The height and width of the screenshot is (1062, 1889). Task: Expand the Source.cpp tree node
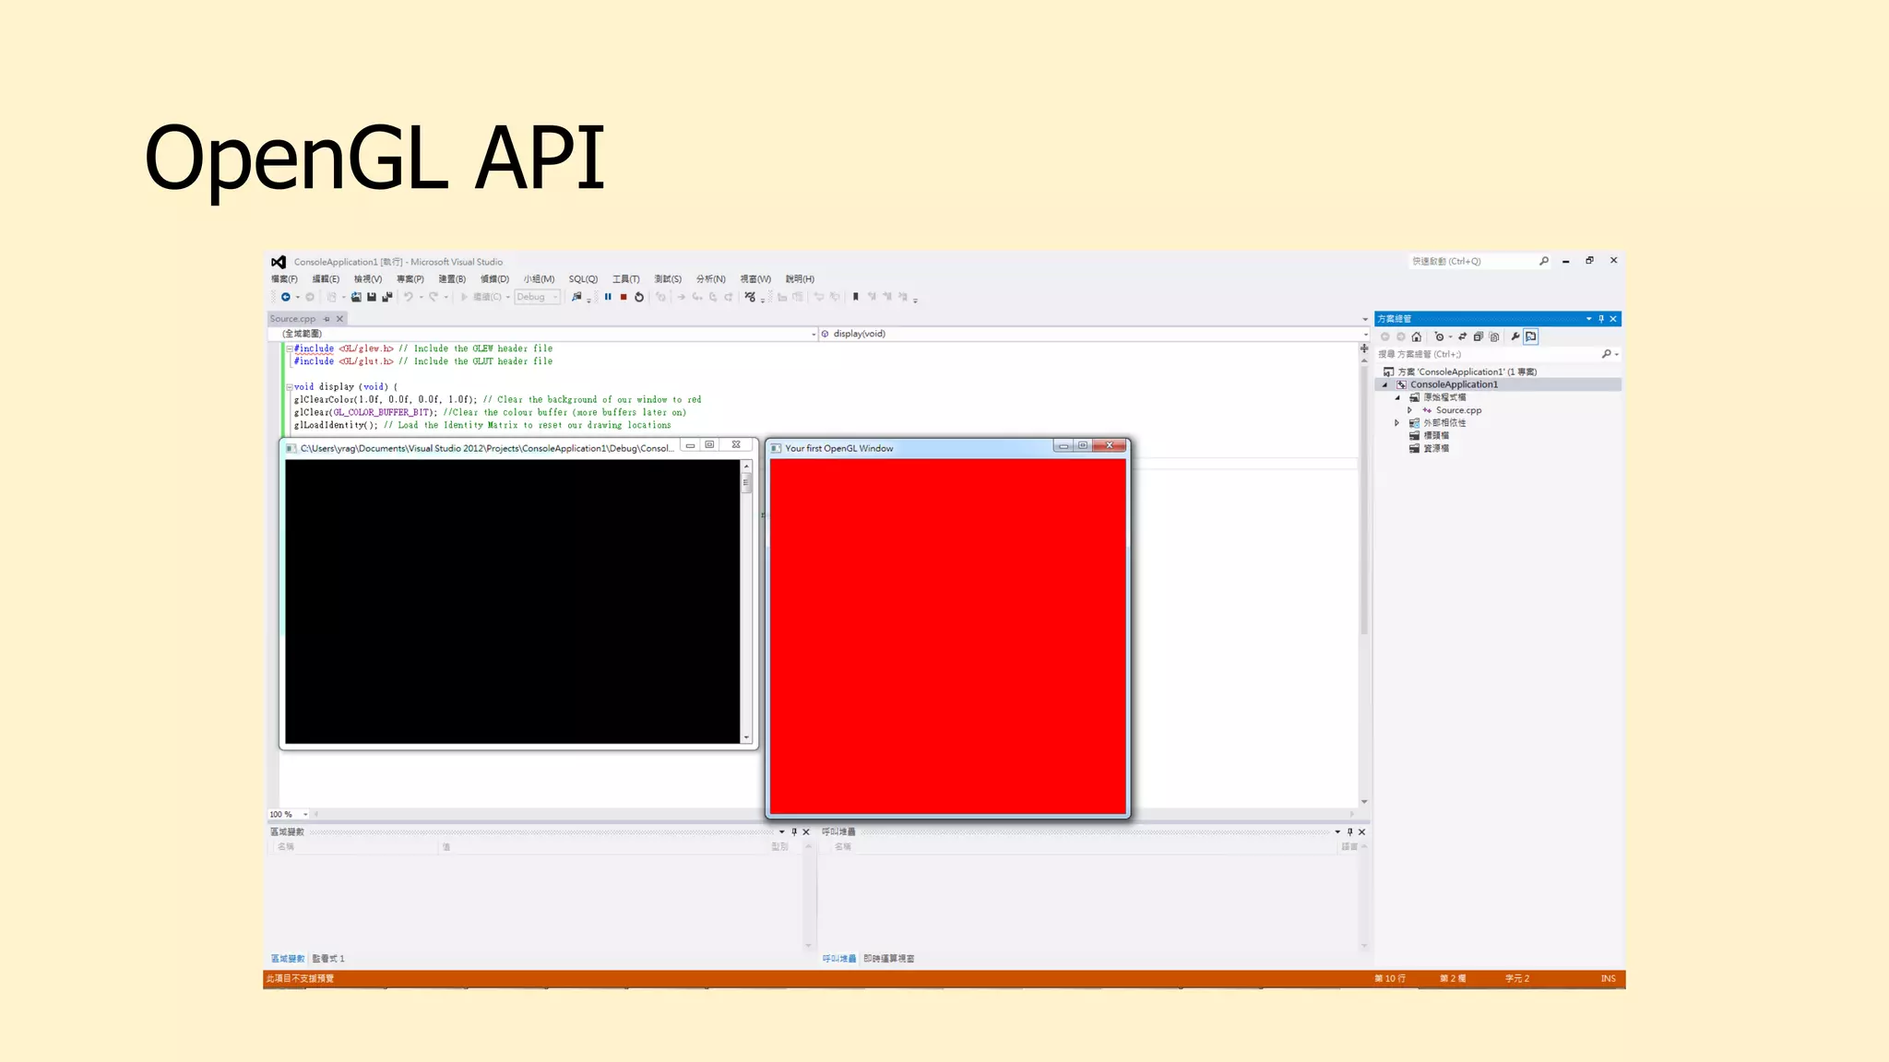[x=1409, y=410]
